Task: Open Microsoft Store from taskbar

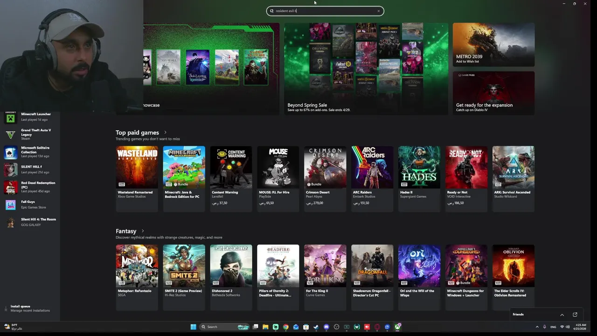Action: pos(306,327)
